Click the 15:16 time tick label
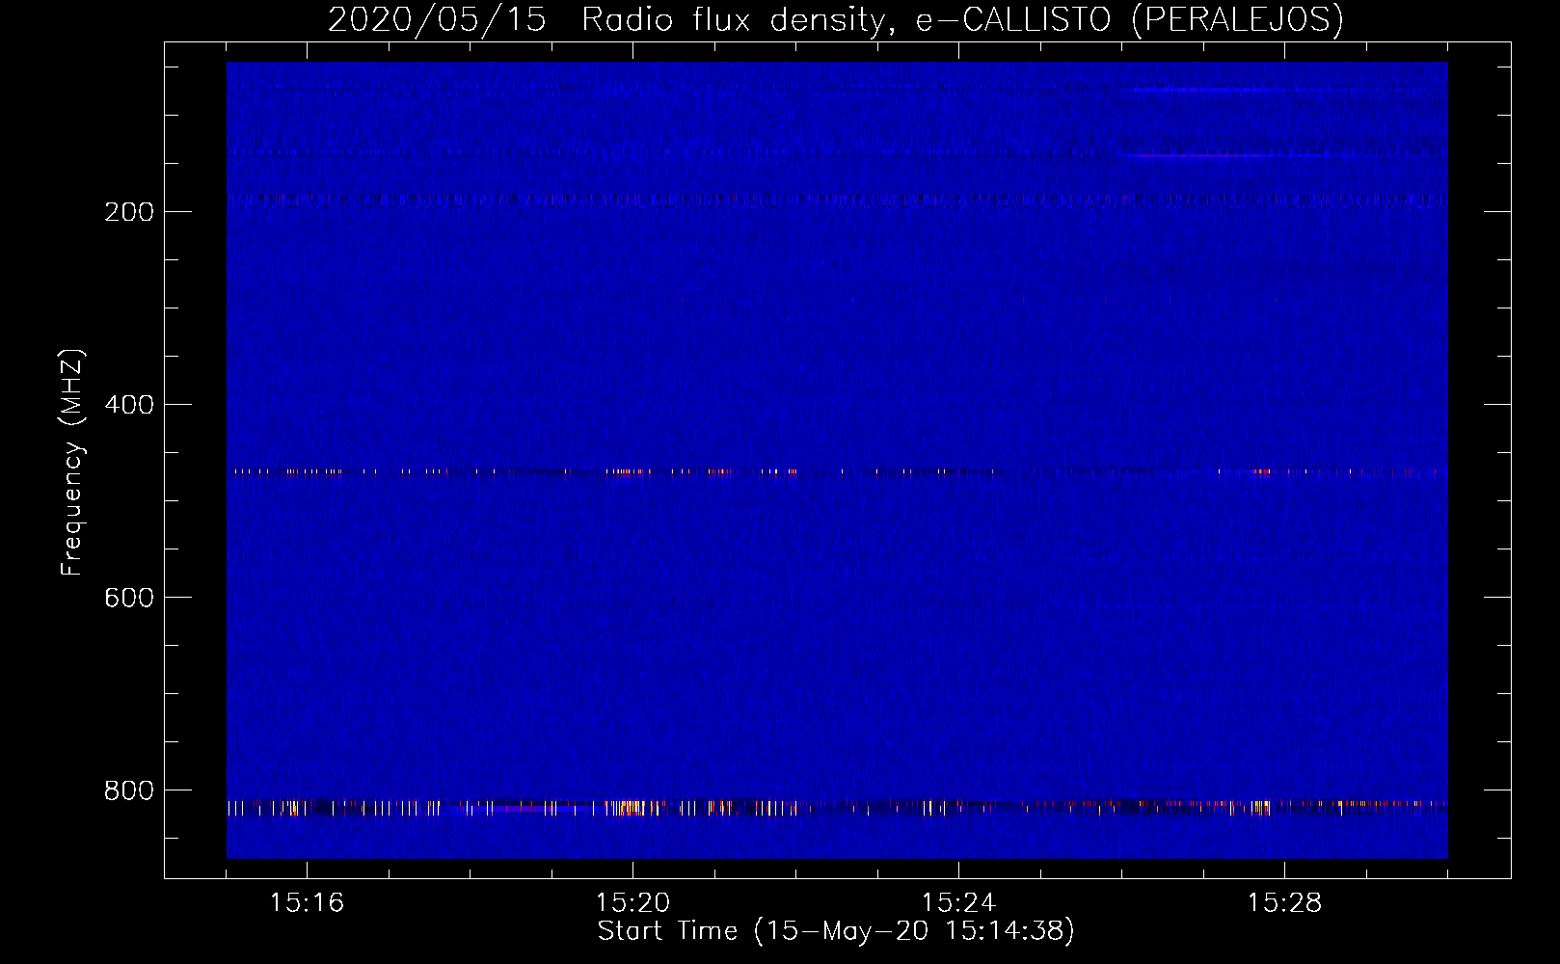Screen dimensions: 1560x964 pyautogui.click(x=307, y=903)
